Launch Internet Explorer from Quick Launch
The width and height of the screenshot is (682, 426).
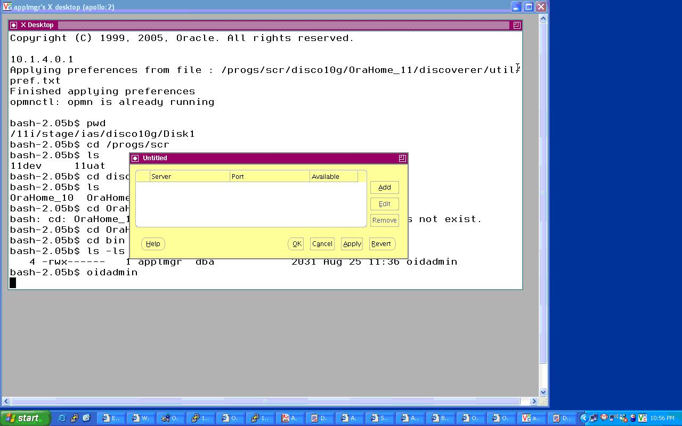point(62,418)
